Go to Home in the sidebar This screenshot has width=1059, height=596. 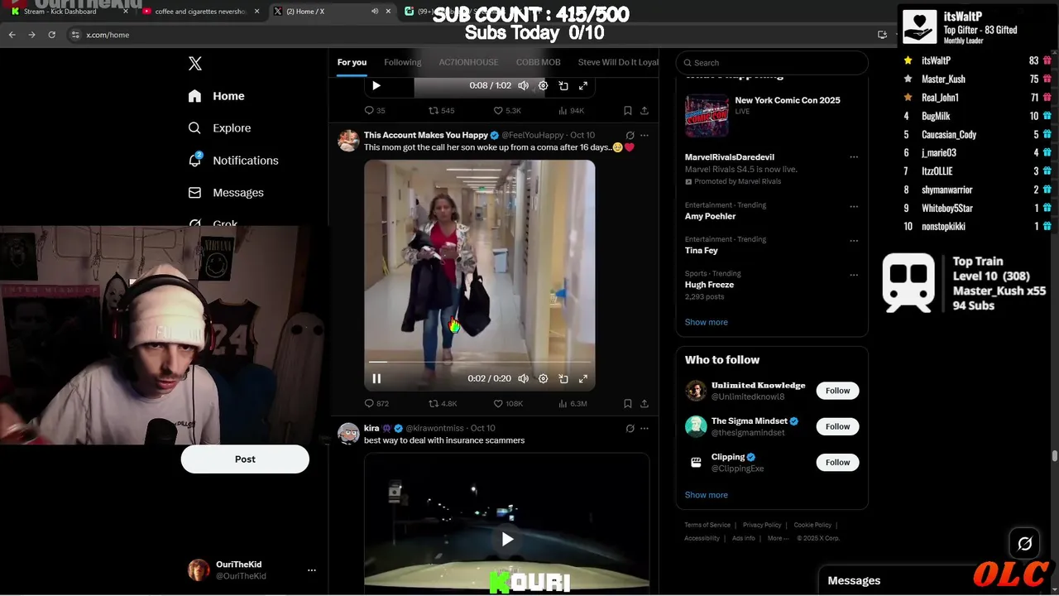[x=216, y=96]
